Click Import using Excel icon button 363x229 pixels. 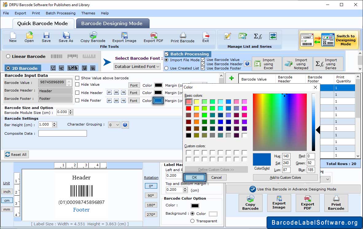(267, 64)
